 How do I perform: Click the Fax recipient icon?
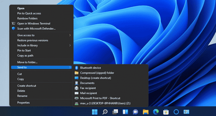(x=76, y=88)
